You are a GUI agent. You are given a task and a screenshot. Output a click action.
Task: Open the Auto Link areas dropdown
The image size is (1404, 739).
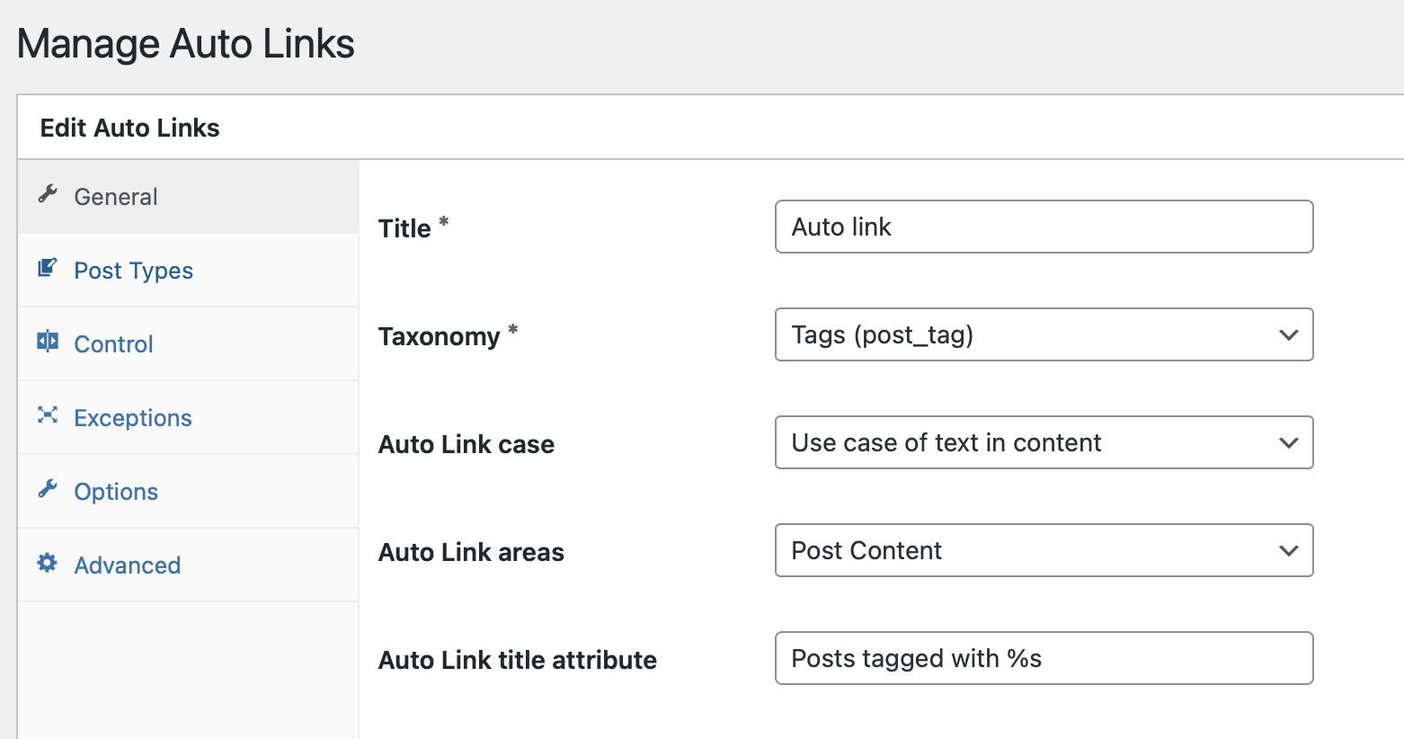point(1044,550)
